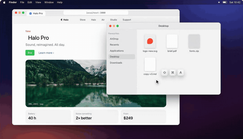Click the brief.pdf file name
243x139 pixels.
tap(172, 51)
